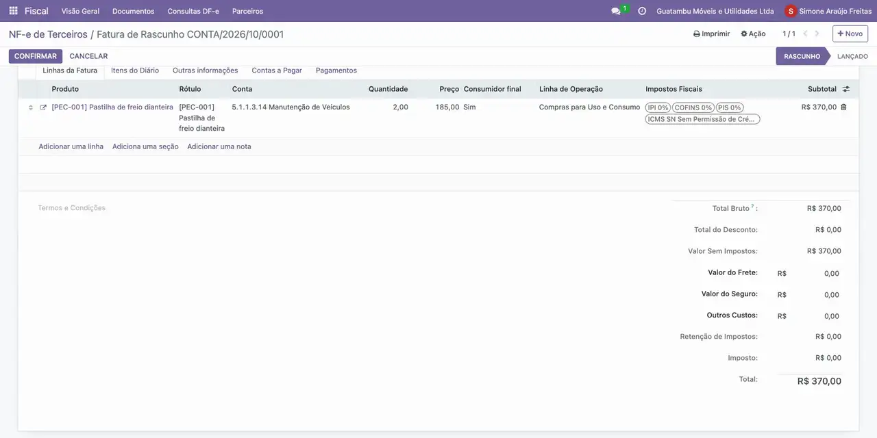877x438 pixels.
Task: Open the company switcher Guatambu Móveis
Action: coord(715,11)
